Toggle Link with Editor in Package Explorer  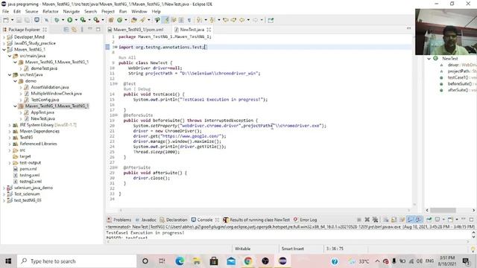click(74, 30)
